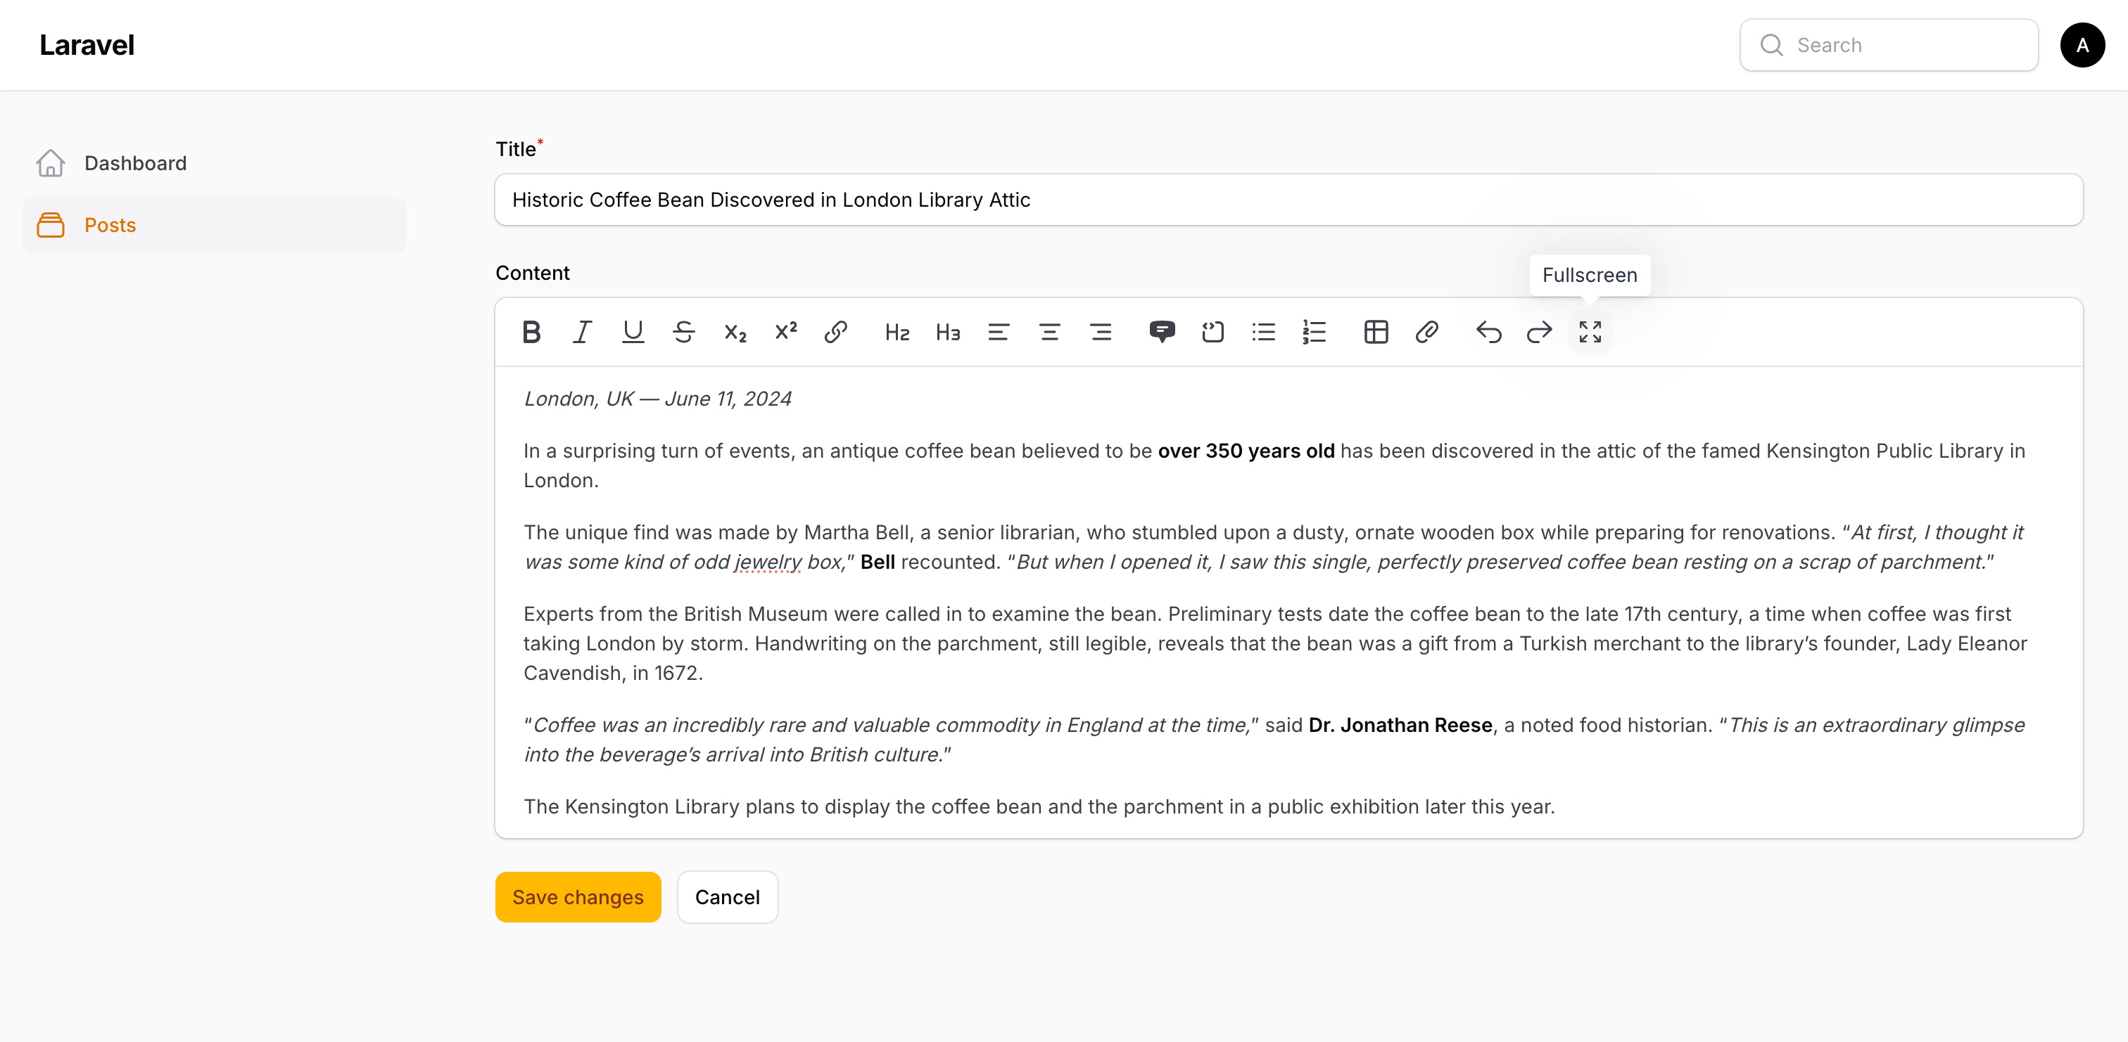The height and width of the screenshot is (1042, 2128).
Task: Insert a hyperlink via chain icon
Action: point(836,332)
